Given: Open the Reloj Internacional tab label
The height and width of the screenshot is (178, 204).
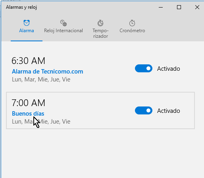Looking at the screenshot, I should click(64, 31).
